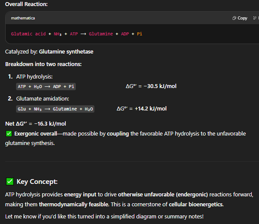Screen dimensions: 259x224
Task: Click bold 'energy input' text
Action: pyautogui.click(x=80, y=195)
